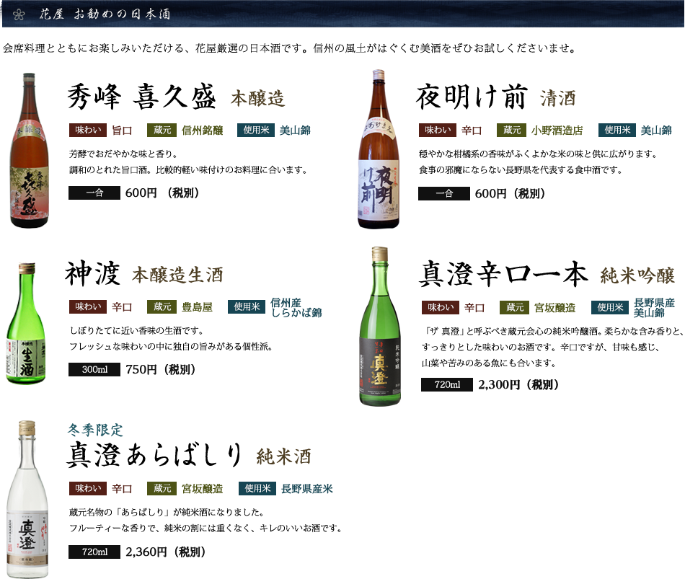685x579 pixels.
Task: Click the brewery name 豊島屋
Action: tap(197, 307)
